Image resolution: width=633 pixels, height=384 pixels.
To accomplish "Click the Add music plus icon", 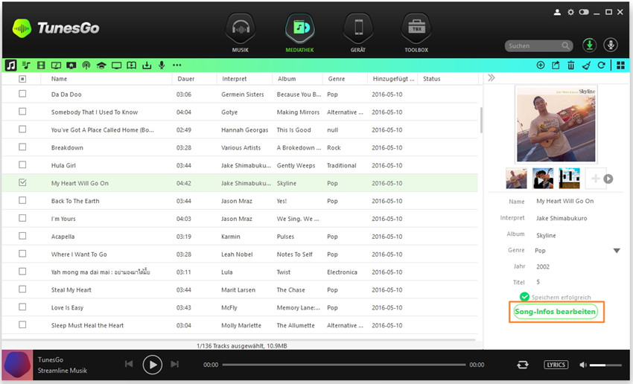I will (540, 65).
